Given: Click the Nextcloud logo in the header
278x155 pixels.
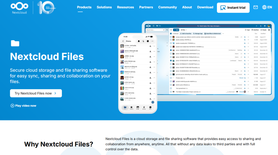Looking at the screenshot, I should point(19,8).
